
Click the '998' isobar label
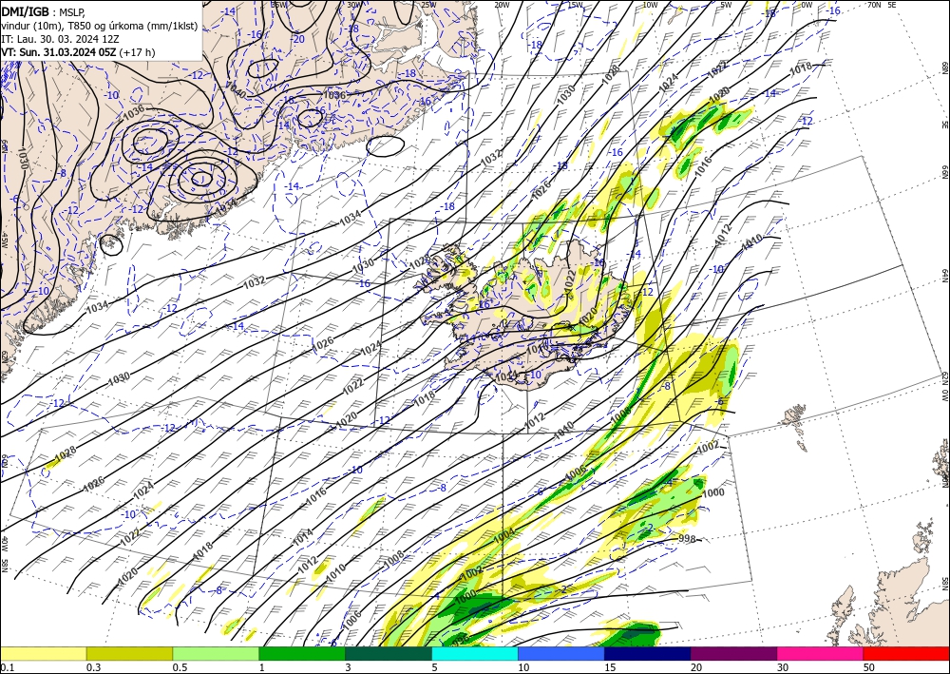pos(687,539)
